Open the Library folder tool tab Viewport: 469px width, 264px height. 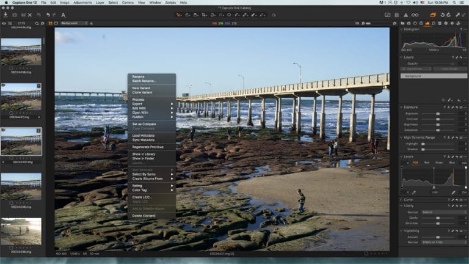click(x=402, y=23)
